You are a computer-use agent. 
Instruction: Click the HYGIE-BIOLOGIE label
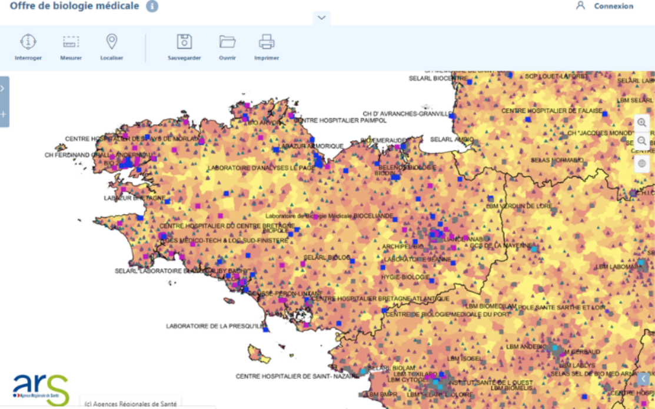coord(405,277)
